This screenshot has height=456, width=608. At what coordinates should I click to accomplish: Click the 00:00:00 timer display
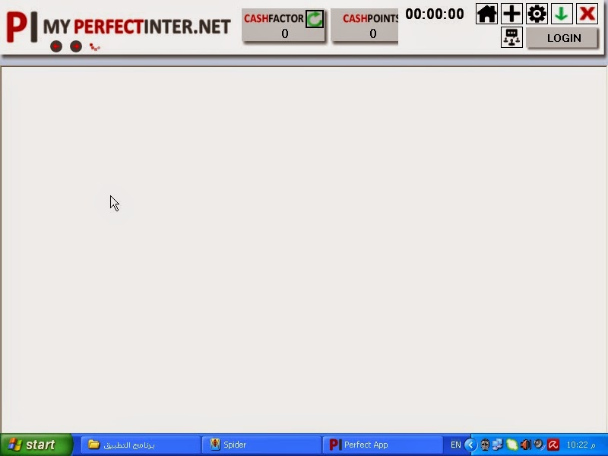(x=435, y=14)
